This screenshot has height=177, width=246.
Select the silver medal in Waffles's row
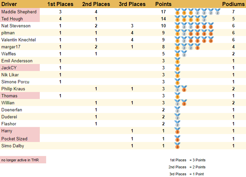[x=184, y=54]
